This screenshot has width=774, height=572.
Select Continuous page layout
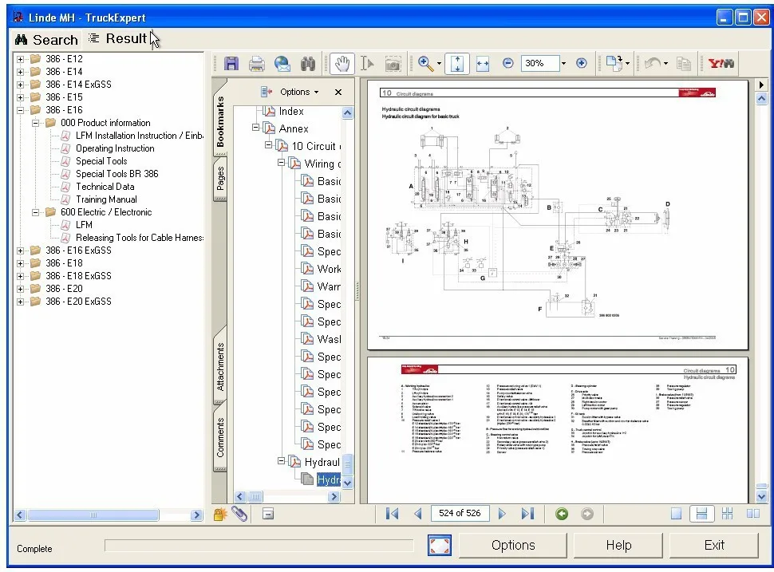tap(701, 514)
